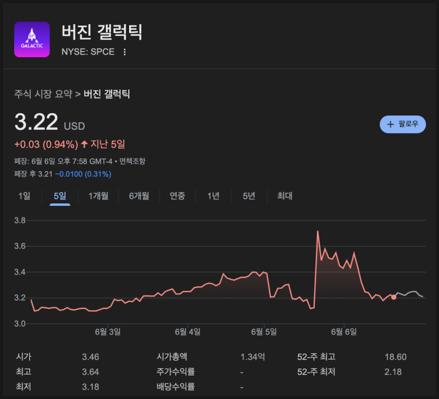Show the 5년 chart range
This screenshot has width=439, height=399.
[x=249, y=196]
